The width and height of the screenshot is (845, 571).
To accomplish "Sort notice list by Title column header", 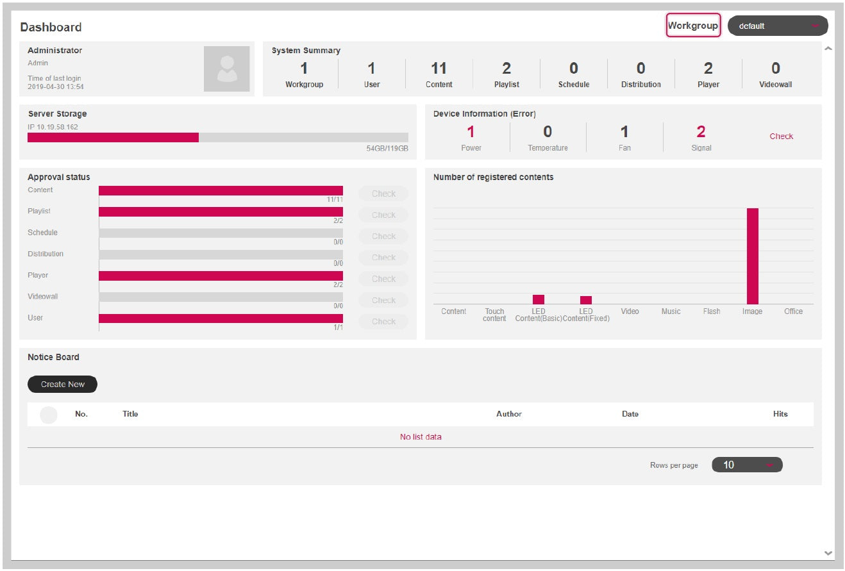I will tap(130, 414).
